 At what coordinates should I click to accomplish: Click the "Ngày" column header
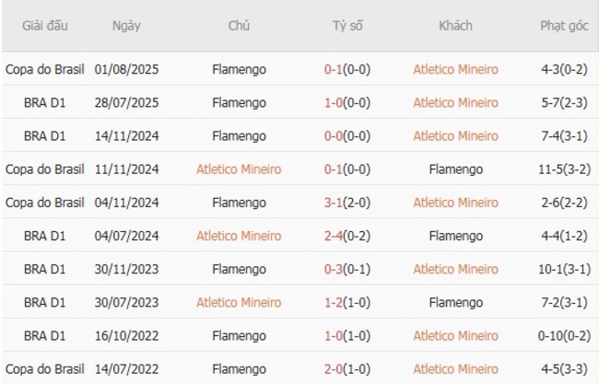pos(126,26)
